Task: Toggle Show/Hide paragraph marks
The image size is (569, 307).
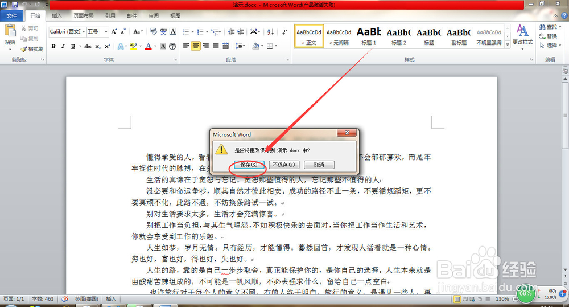Action: (284, 32)
